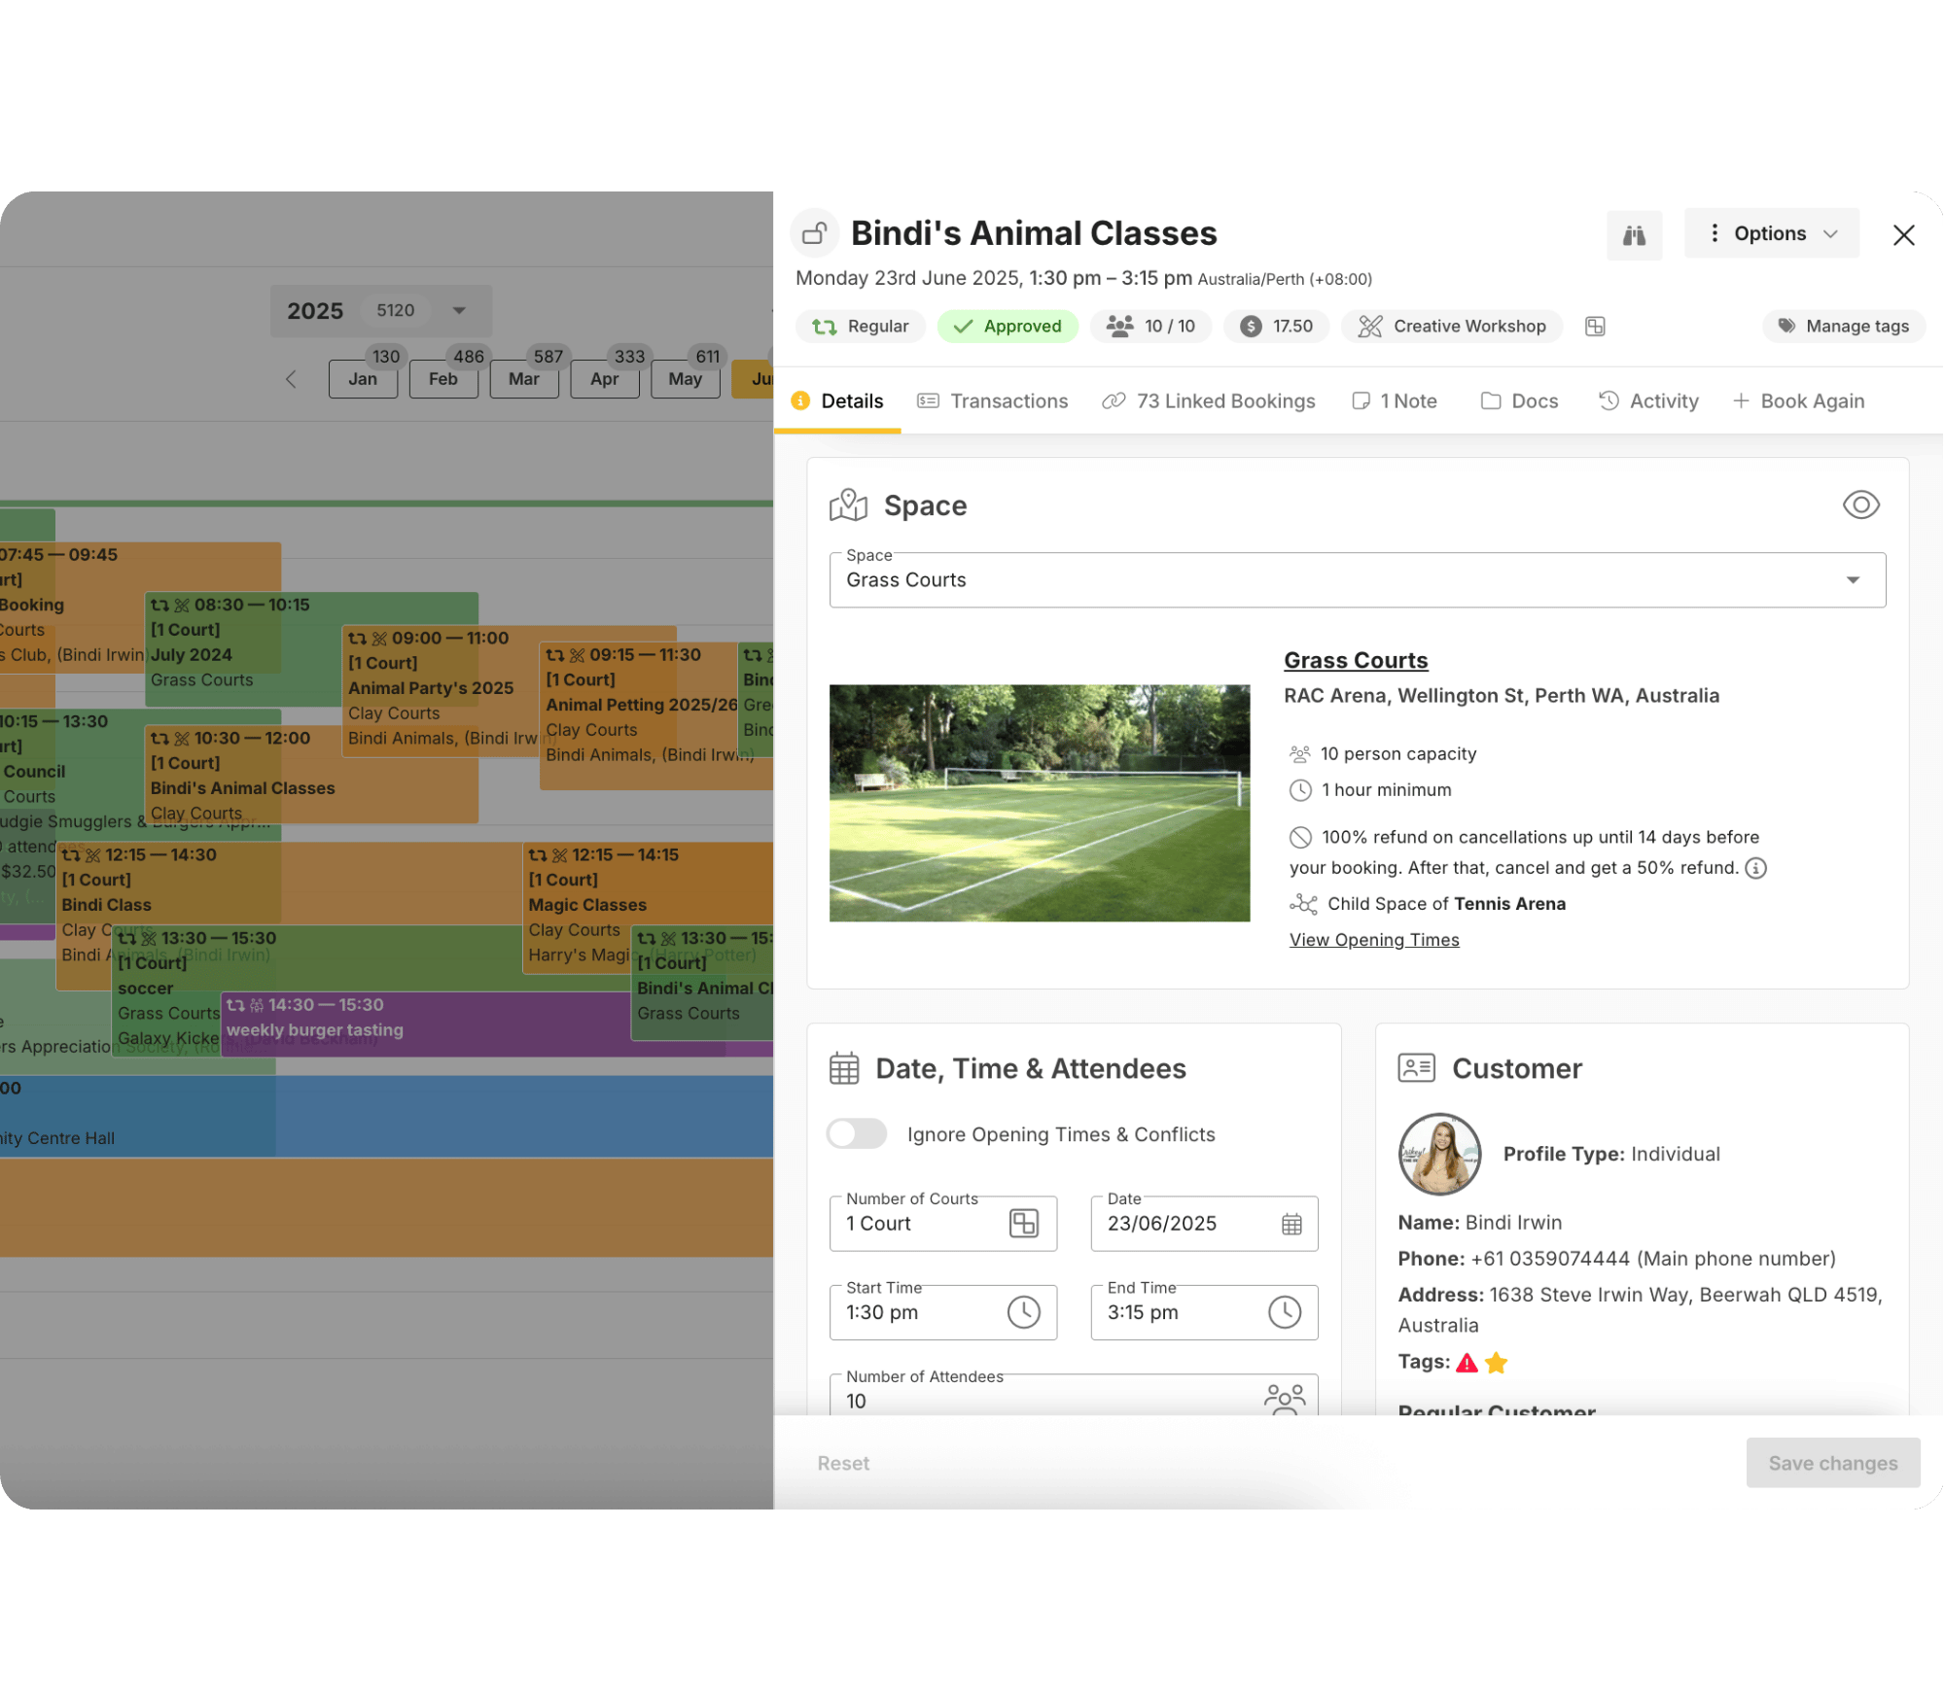Click the Approved status badge
The height and width of the screenshot is (1701, 1945).
[x=1007, y=327]
